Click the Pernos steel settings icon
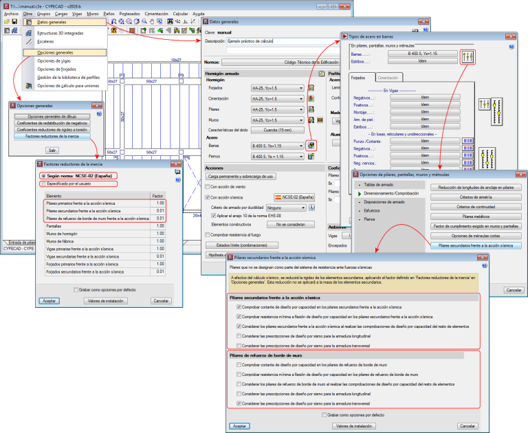 click(x=311, y=156)
